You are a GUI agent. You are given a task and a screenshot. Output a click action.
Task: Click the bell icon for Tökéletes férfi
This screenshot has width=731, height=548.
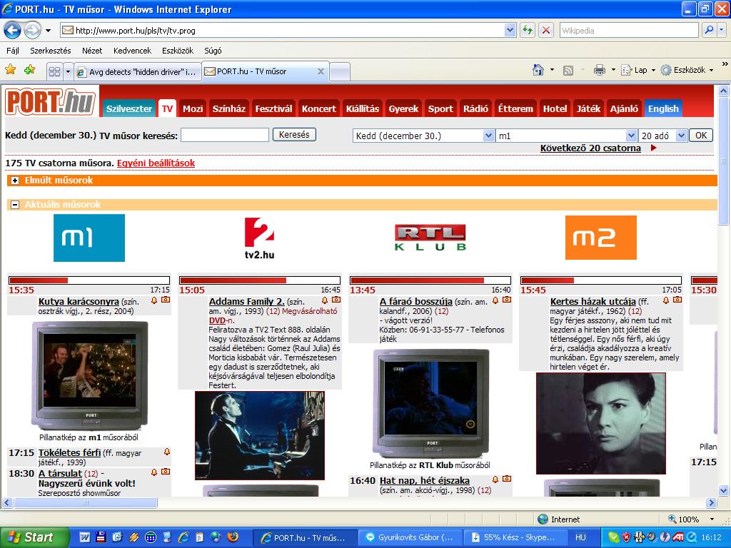click(x=167, y=452)
